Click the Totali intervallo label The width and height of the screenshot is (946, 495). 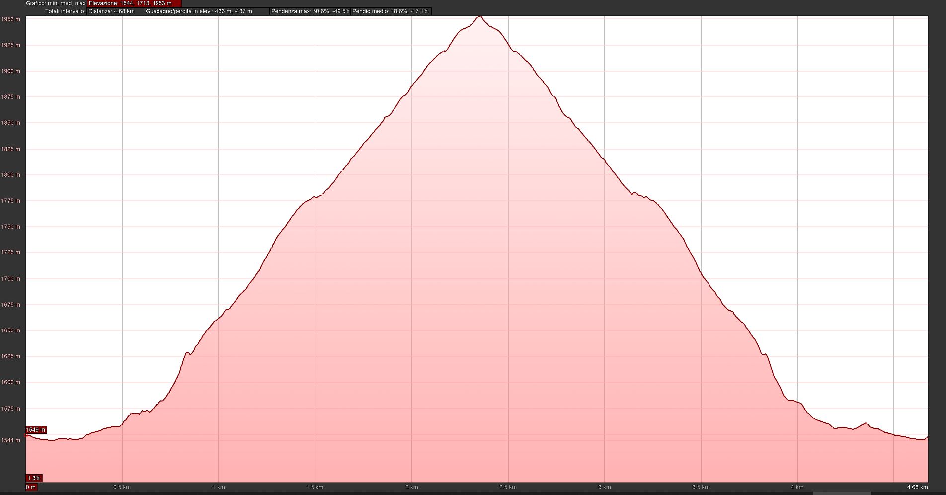click(65, 11)
